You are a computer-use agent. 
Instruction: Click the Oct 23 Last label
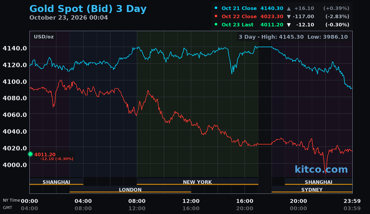click(x=238, y=25)
